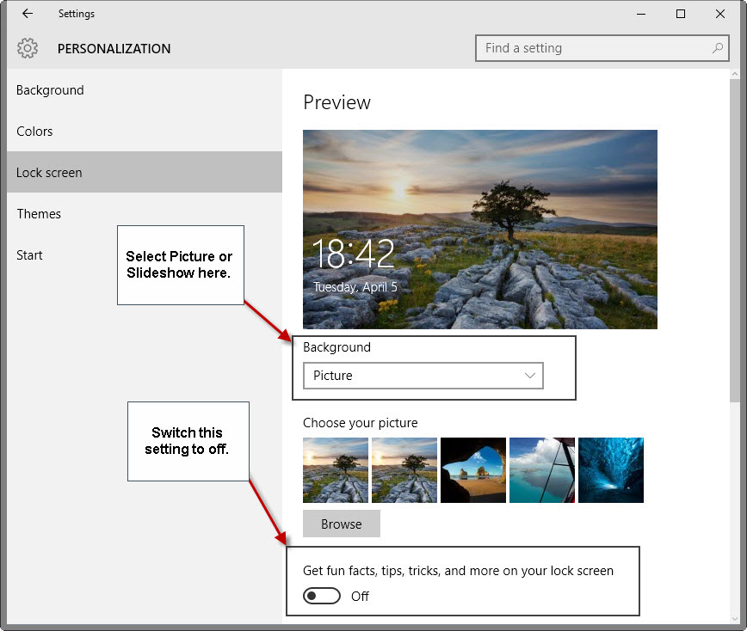Go back using the back arrow
Screen dimensions: 747x631
point(28,13)
